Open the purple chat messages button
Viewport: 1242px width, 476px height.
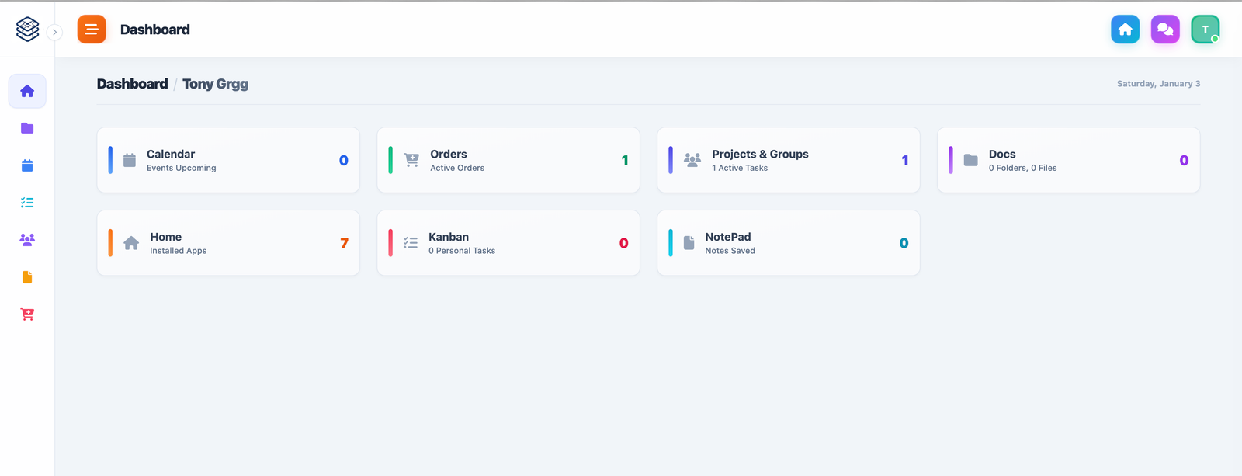click(1165, 30)
